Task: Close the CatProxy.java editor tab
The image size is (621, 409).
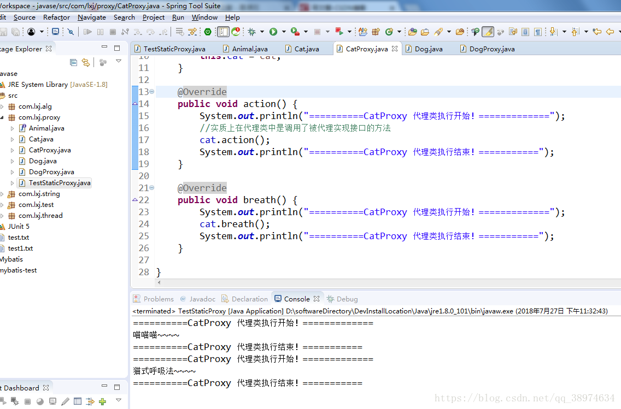Action: [x=395, y=49]
